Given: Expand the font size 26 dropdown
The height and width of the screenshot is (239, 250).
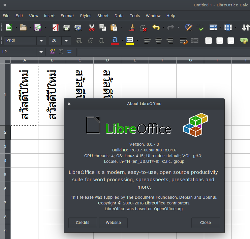Looking at the screenshot, I should pos(66,41).
